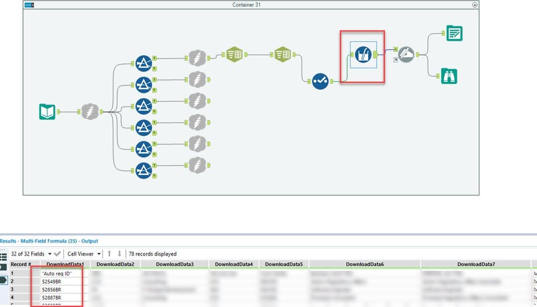Select the Output Data tool

point(454,33)
